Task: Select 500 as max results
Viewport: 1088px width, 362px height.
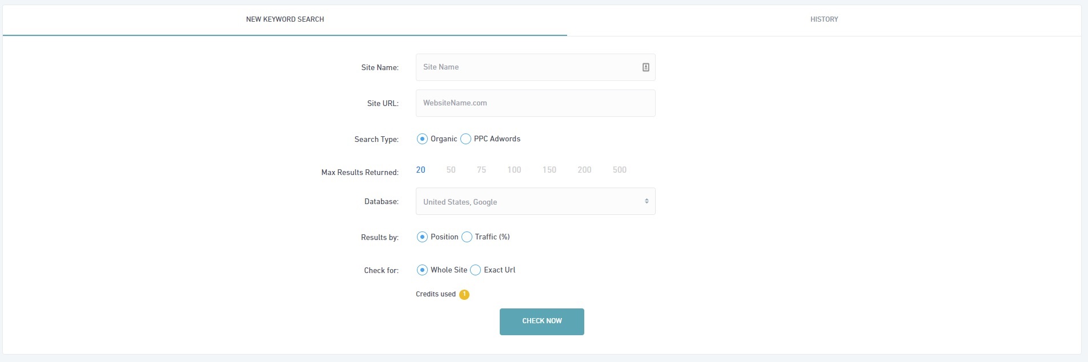Action: (x=619, y=170)
